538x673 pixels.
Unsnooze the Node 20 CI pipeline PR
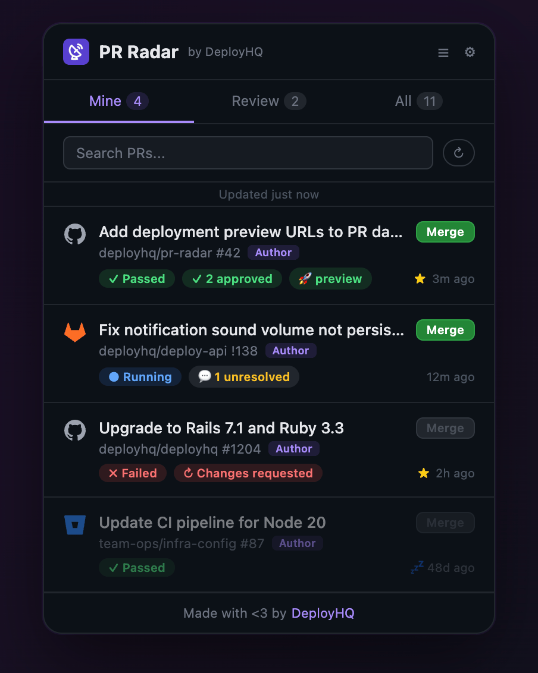[417, 568]
